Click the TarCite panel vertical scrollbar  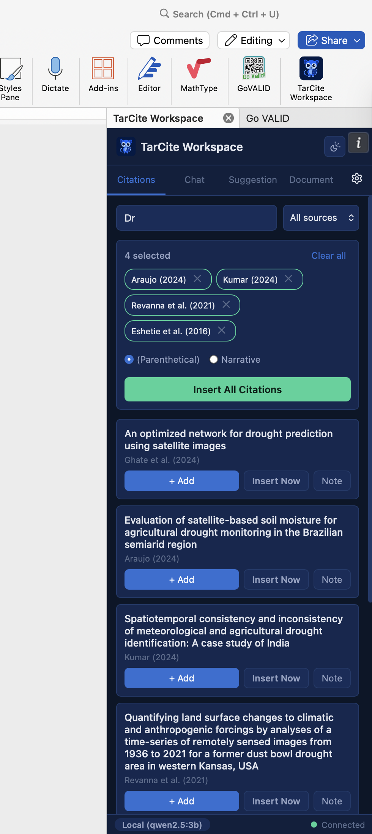(x=370, y=398)
